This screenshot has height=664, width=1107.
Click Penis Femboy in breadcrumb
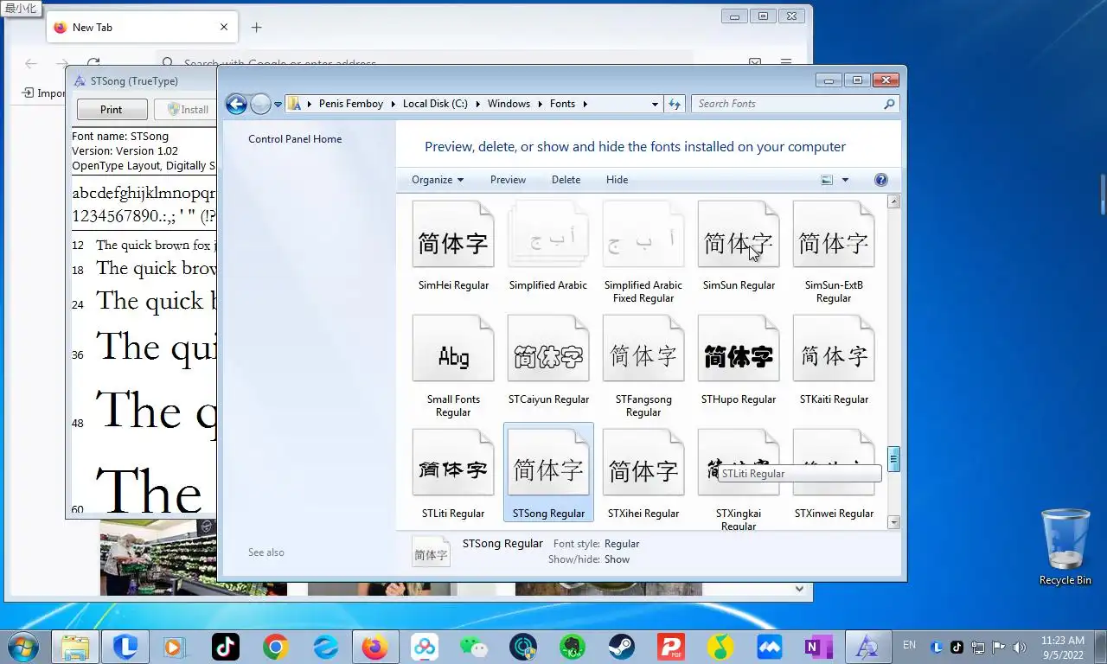[x=350, y=104]
